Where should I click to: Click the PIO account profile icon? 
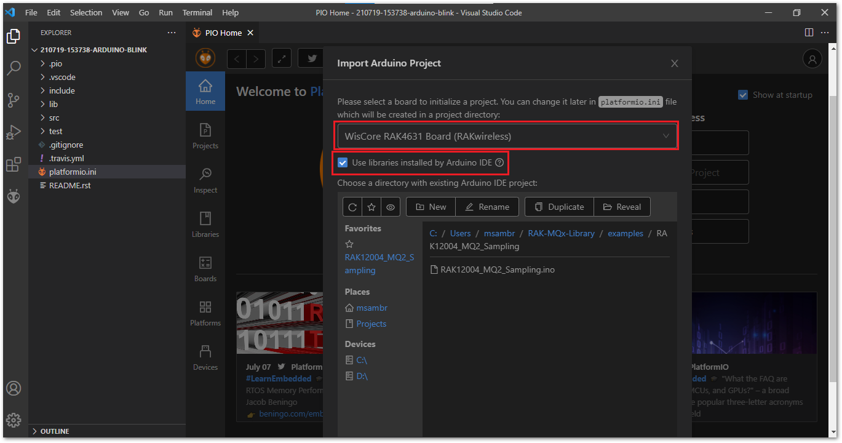pyautogui.click(x=812, y=58)
